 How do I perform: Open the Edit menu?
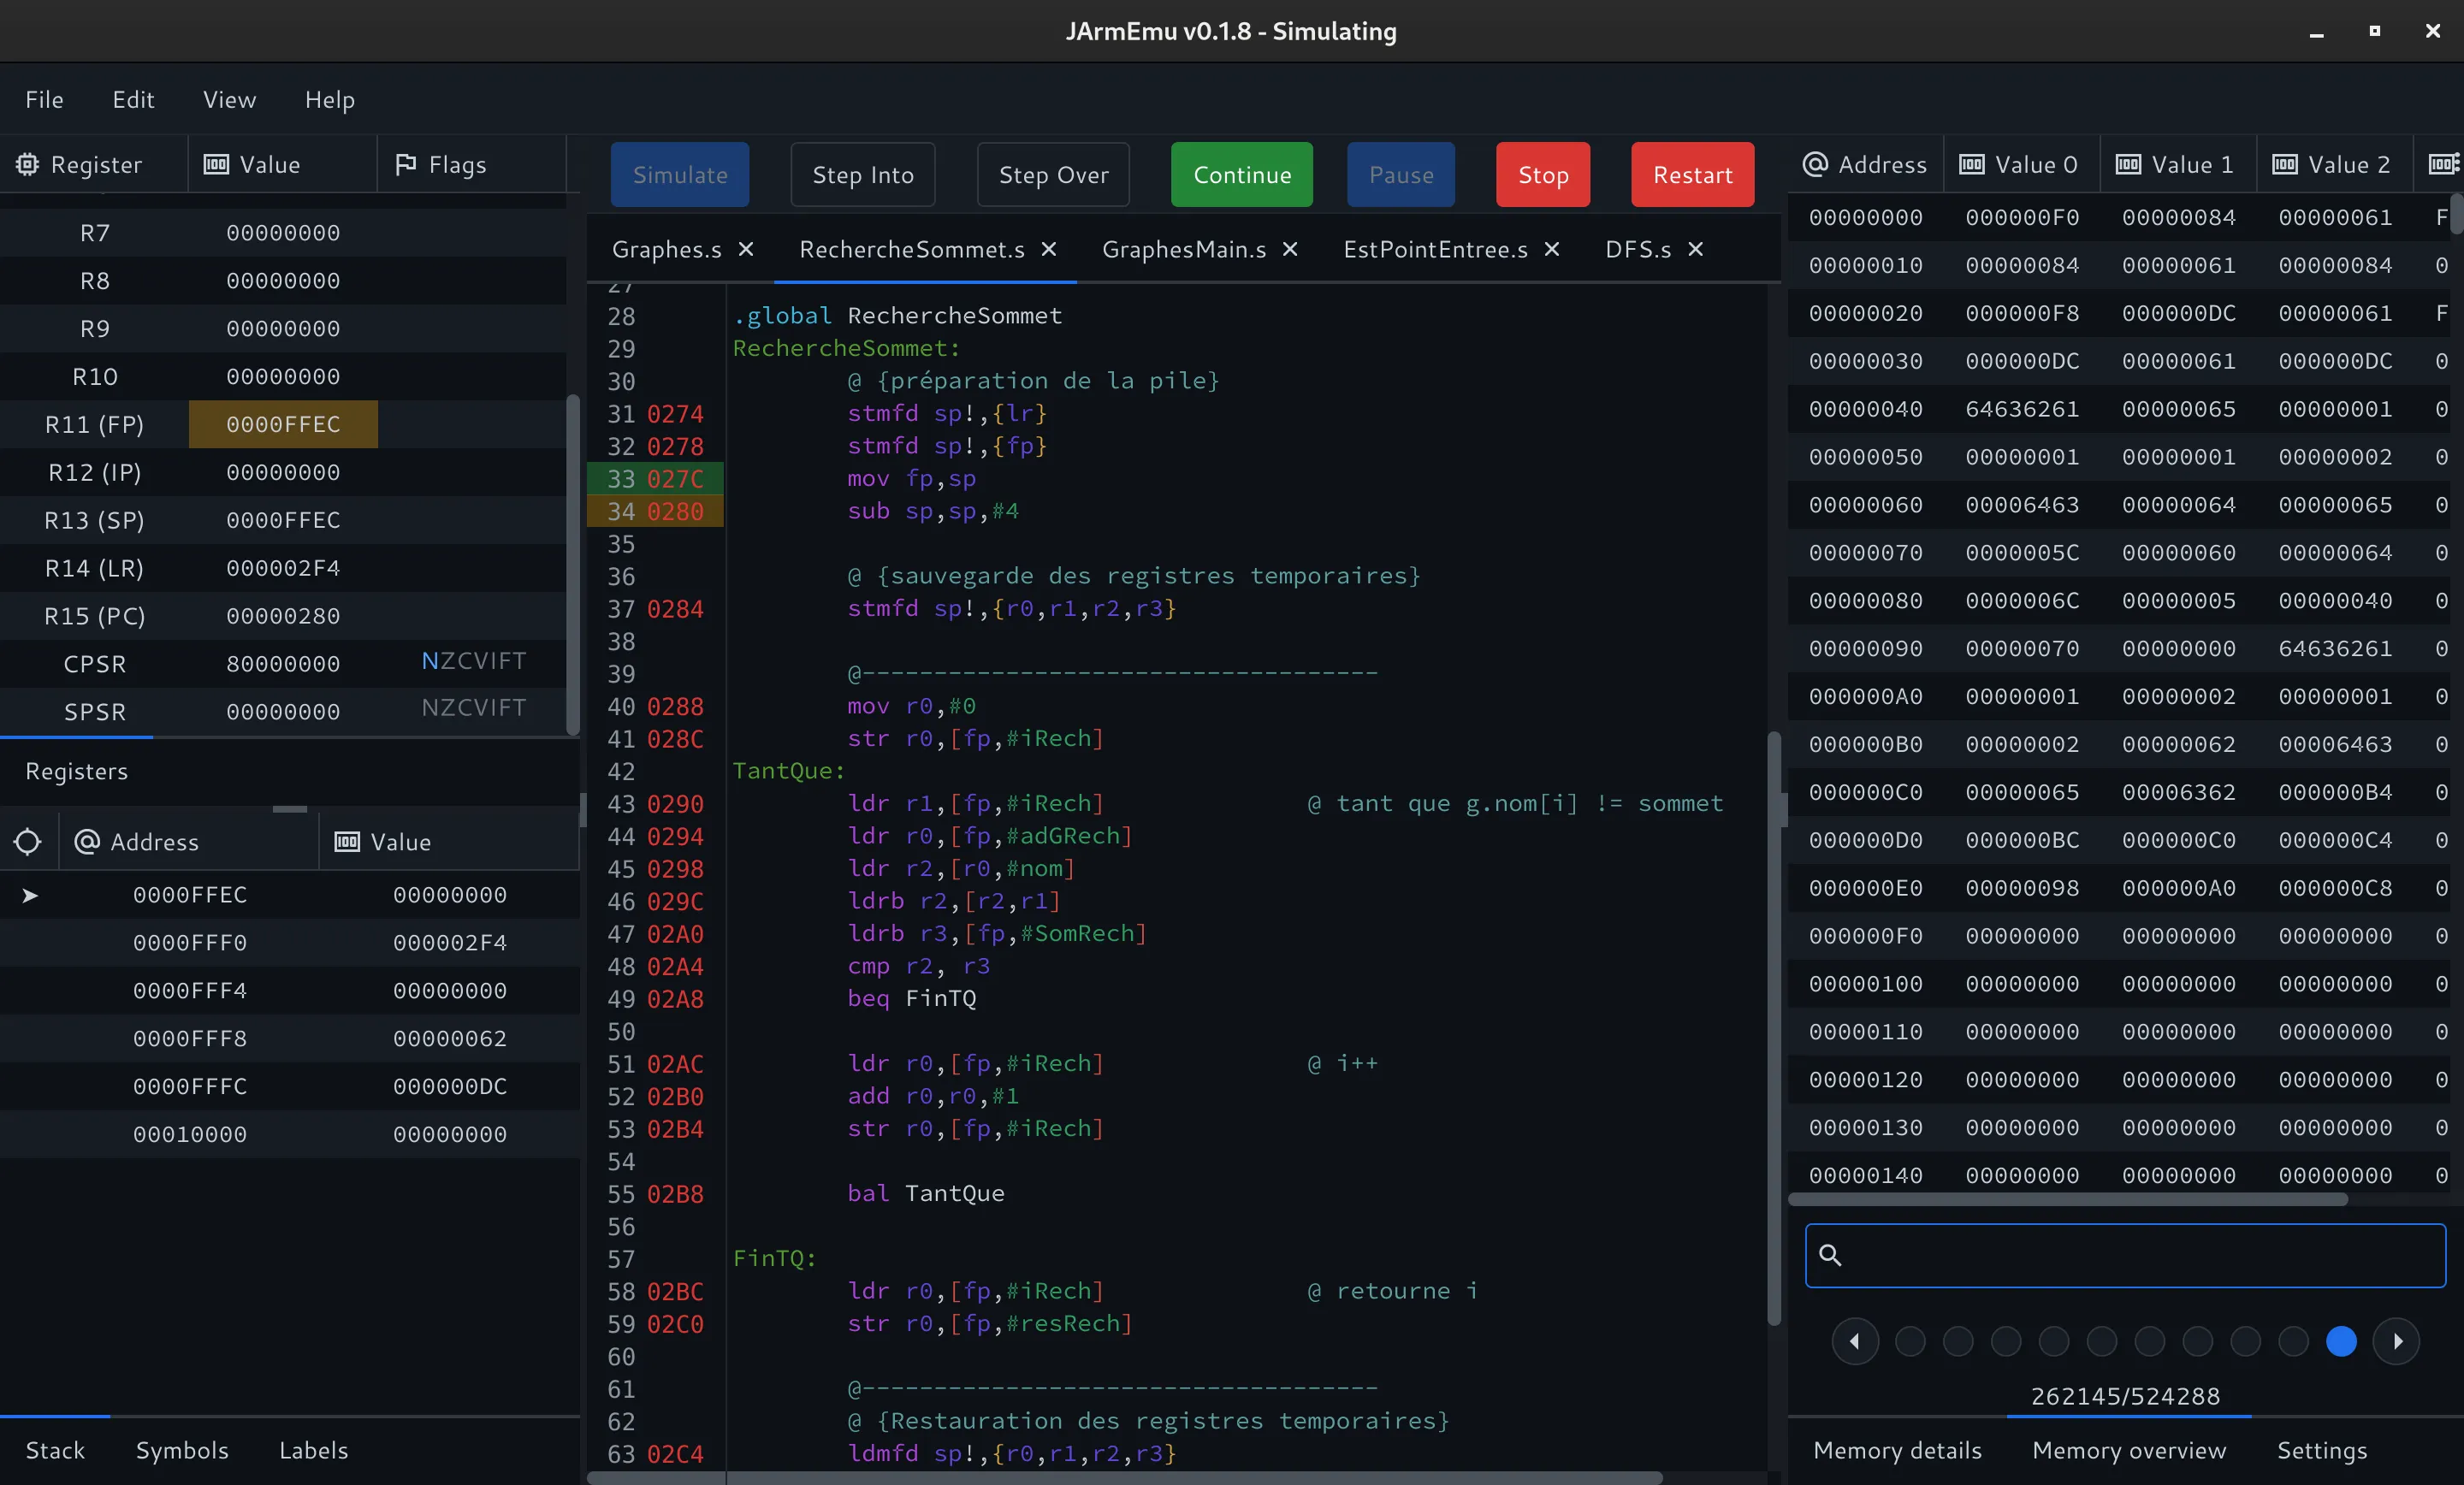(133, 100)
